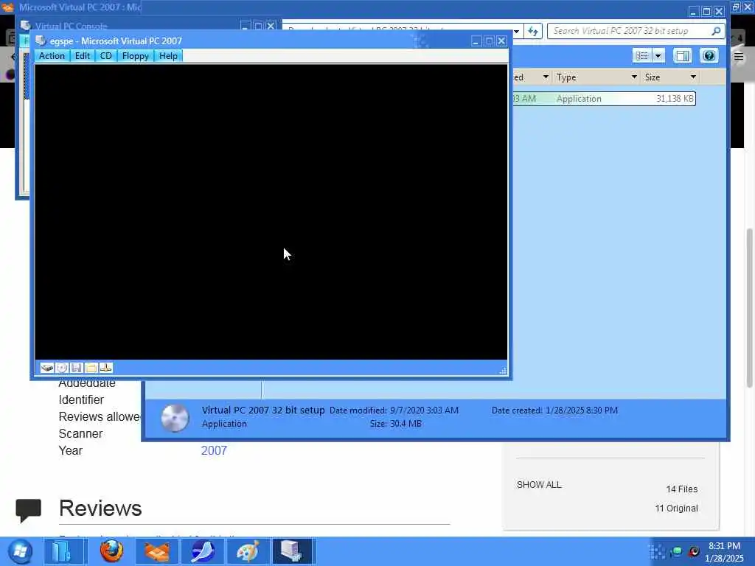Image resolution: width=755 pixels, height=566 pixels.
Task: Click the CD drive status icon
Action: pos(62,368)
